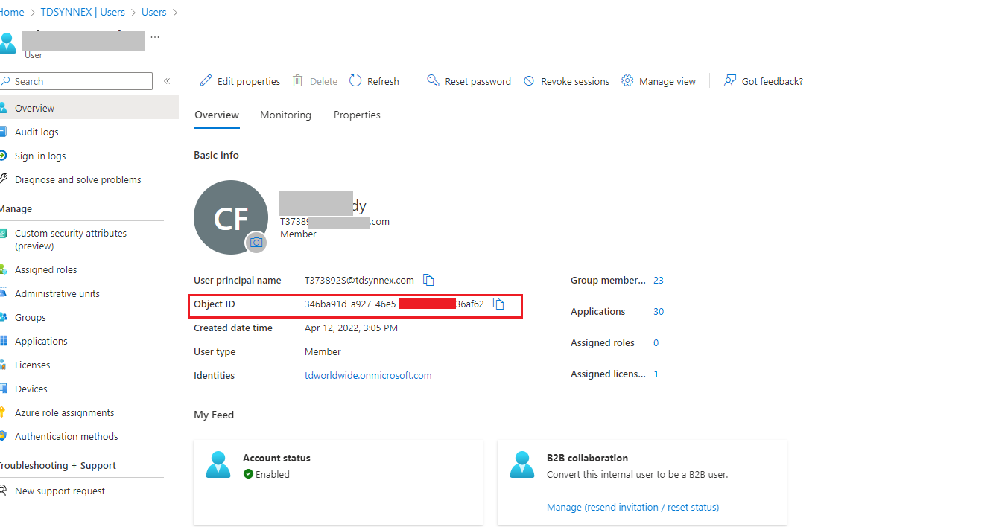The image size is (1002, 527).
Task: Click the Delete trash icon
Action: tap(298, 80)
